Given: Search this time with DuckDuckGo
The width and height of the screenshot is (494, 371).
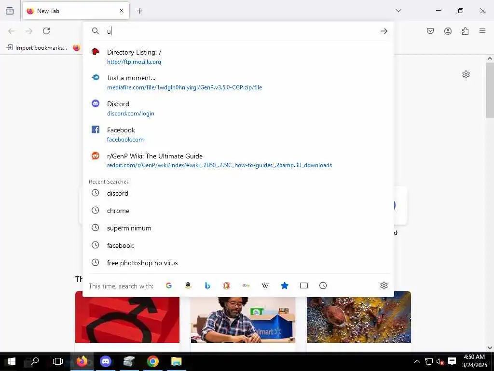Looking at the screenshot, I should [x=227, y=285].
